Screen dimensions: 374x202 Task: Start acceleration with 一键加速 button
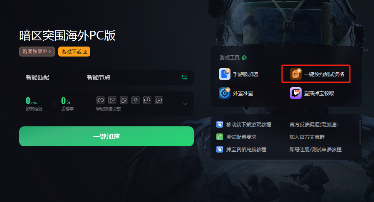(x=107, y=136)
